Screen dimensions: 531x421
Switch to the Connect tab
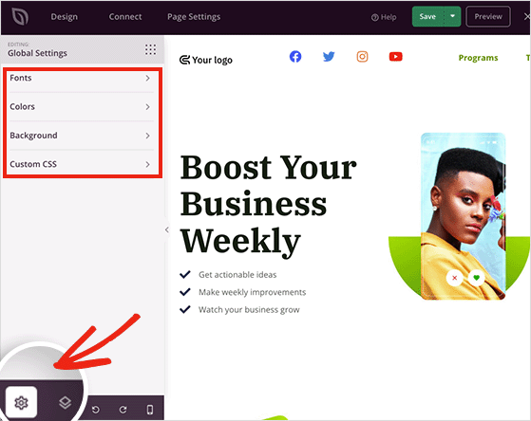tap(125, 16)
